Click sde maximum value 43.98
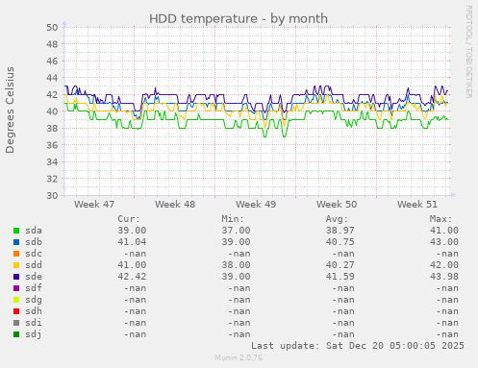 coord(444,277)
